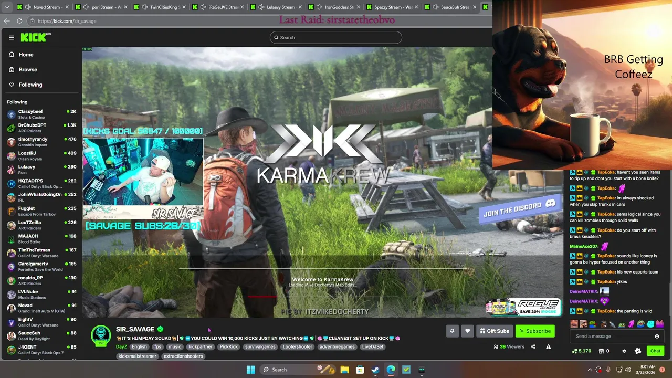672x378 pixels.
Task: Unmute the IronGoddess tab audio
Action: [x=319, y=7]
